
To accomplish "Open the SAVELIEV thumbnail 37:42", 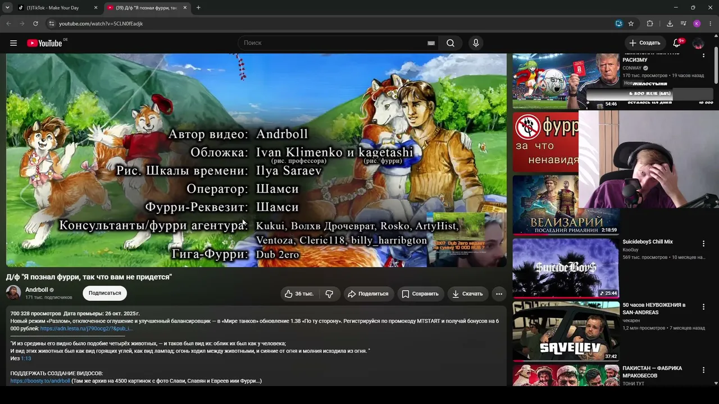I will click(x=566, y=331).
